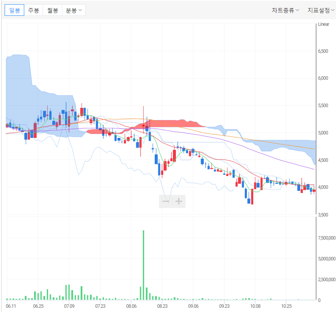This screenshot has width=336, height=312.
Task: Select the 06.11 date axis label
Action: [11, 306]
